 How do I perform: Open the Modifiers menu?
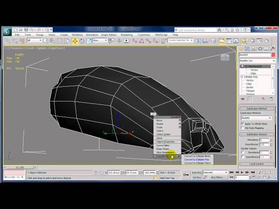point(77,35)
